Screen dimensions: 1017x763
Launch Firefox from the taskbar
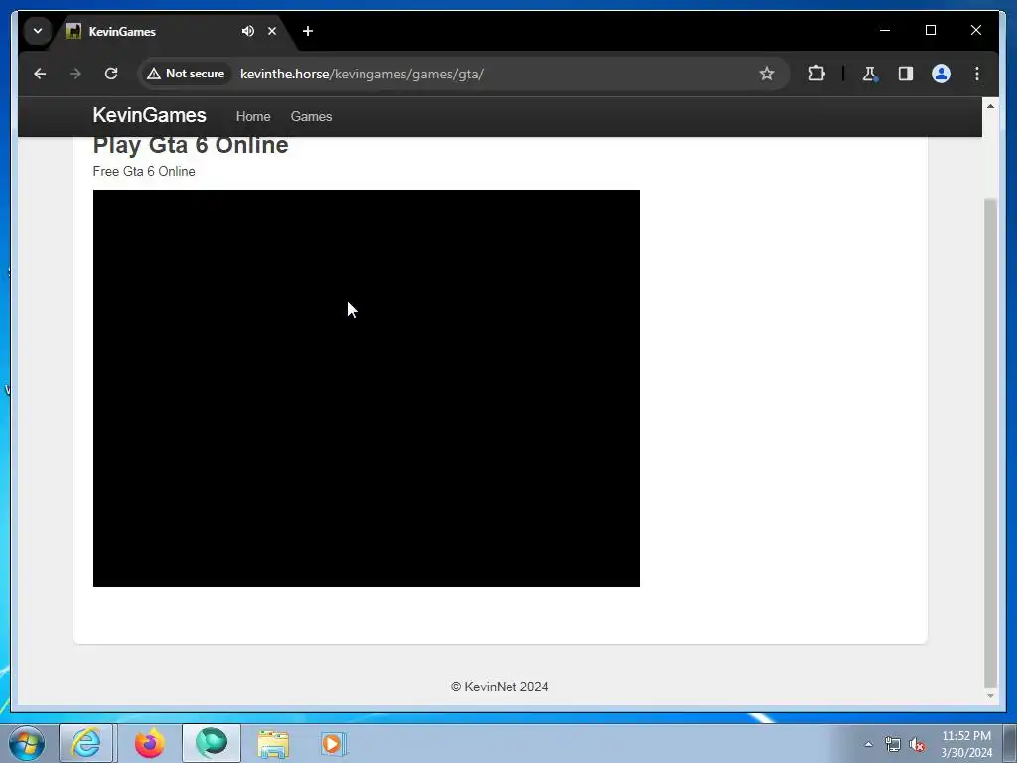coord(149,743)
